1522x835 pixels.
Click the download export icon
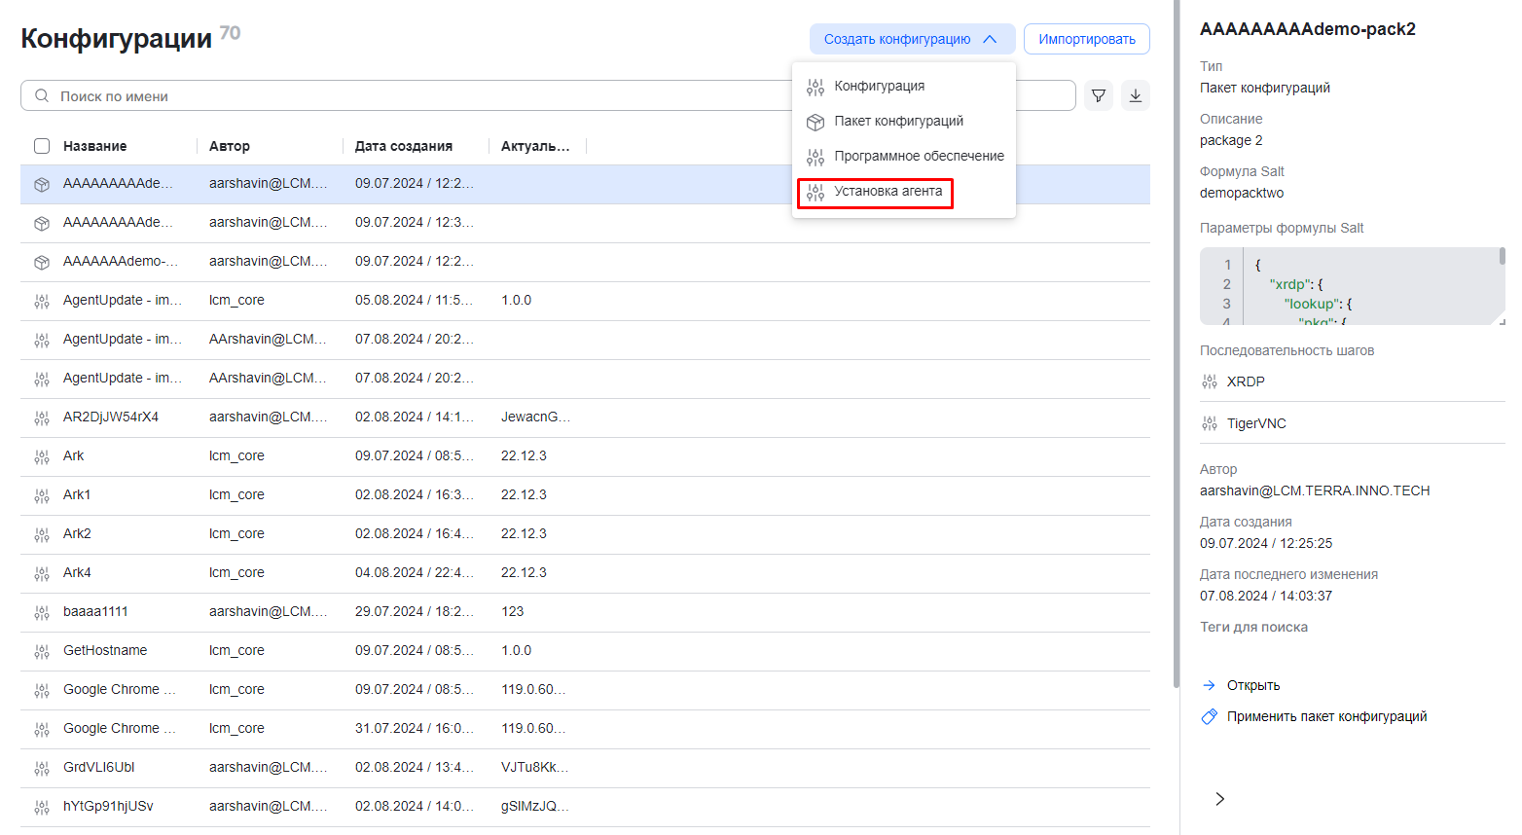pyautogui.click(x=1135, y=95)
